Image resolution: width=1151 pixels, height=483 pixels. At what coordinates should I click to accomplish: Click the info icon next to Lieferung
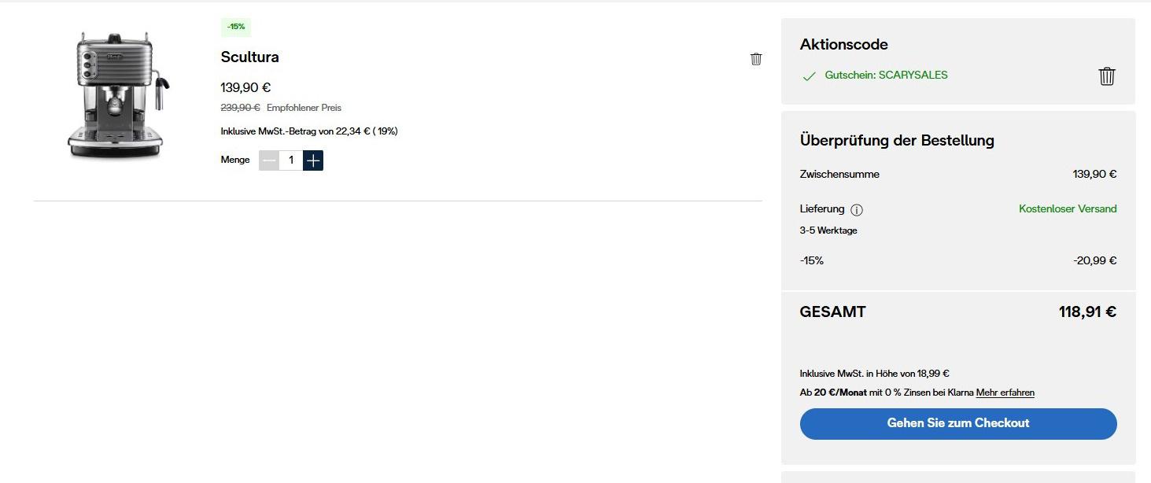pos(857,210)
